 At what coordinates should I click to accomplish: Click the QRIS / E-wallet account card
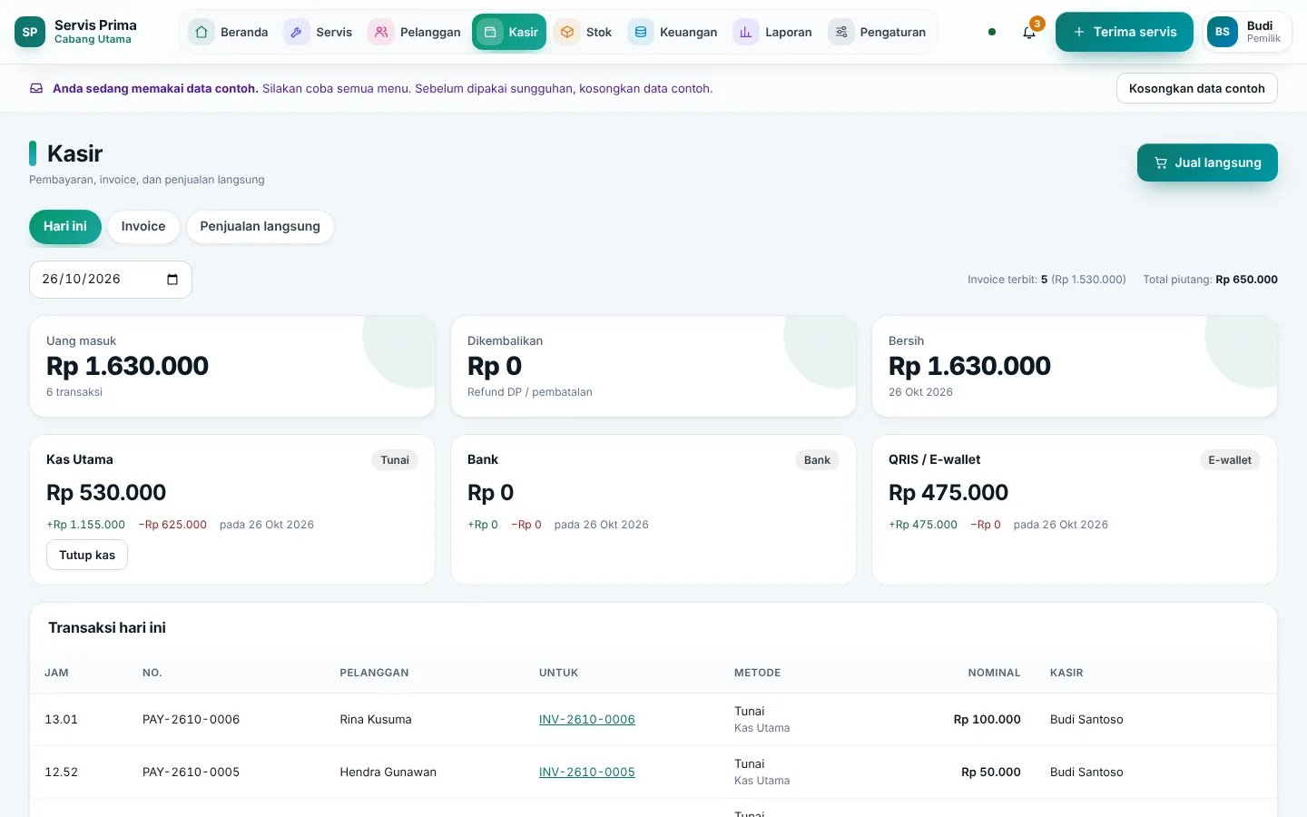coord(1075,510)
